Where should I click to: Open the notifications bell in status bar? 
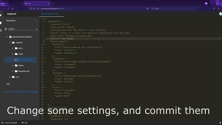coord(220,123)
